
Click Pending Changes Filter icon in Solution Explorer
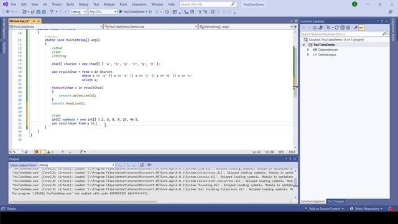329,27
